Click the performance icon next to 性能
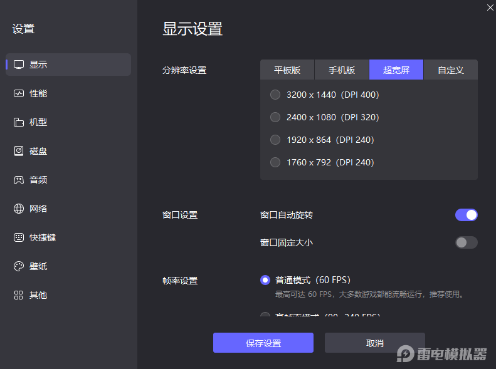This screenshot has width=496, height=369. pyautogui.click(x=19, y=93)
